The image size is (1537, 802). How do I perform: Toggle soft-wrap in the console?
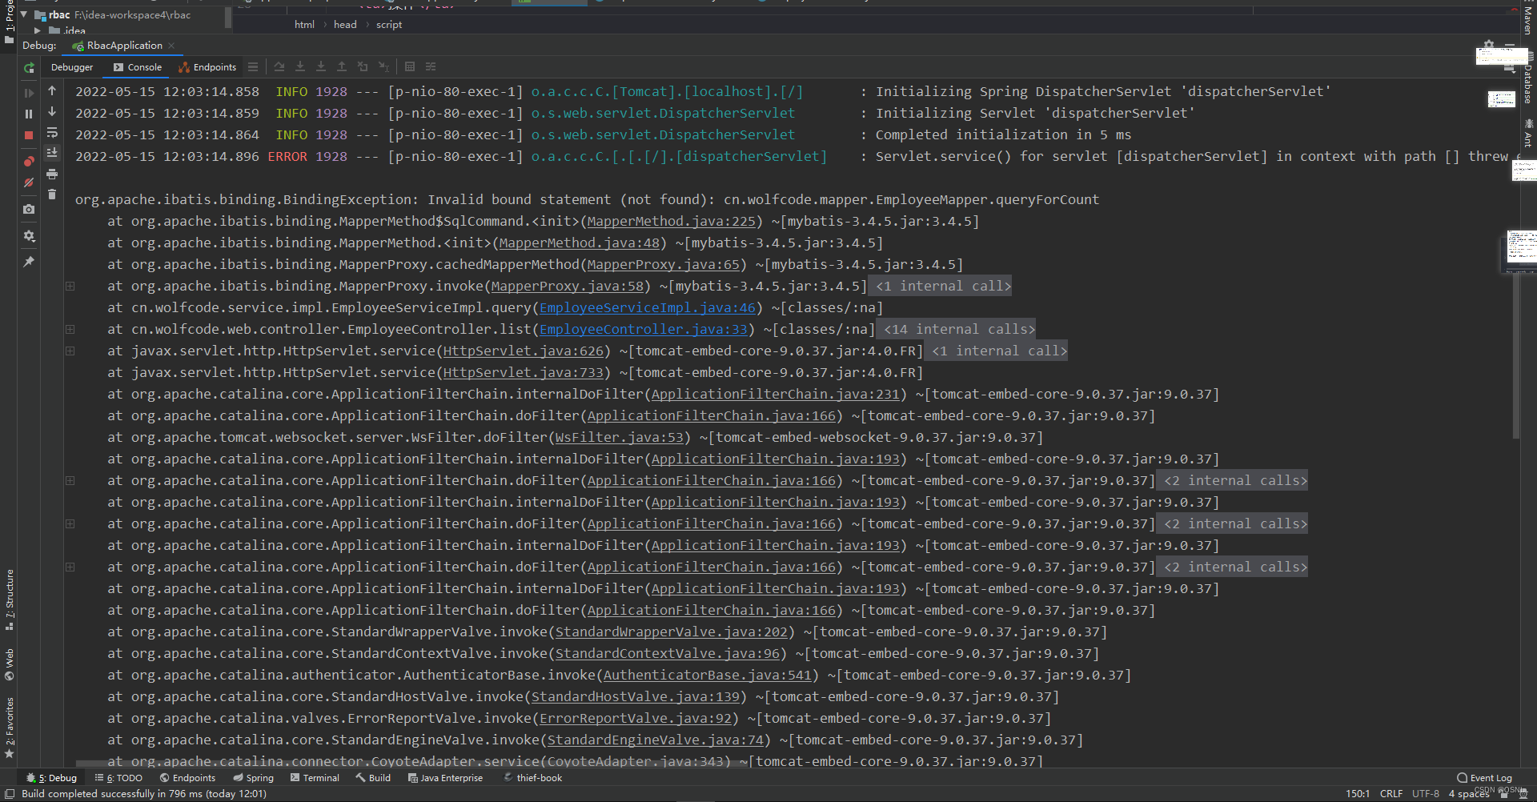(52, 133)
